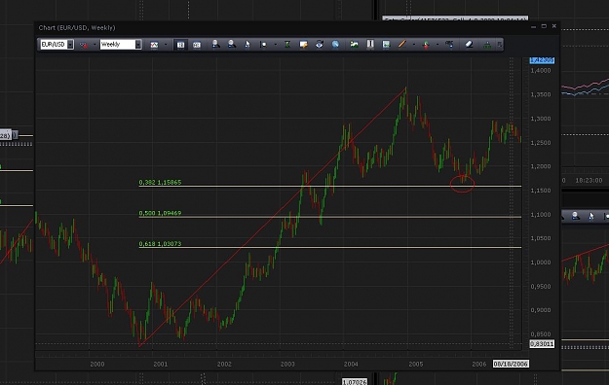Click the 0,618 1,03073 Fibonacci level label
This screenshot has width=609, height=385.
(160, 244)
